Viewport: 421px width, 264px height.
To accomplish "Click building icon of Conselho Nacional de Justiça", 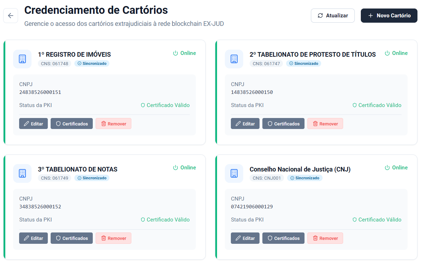I will click(234, 173).
